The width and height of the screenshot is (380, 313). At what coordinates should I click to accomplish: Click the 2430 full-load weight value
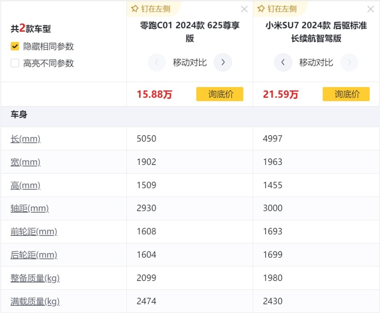[273, 301]
